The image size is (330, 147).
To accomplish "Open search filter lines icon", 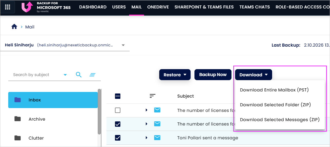I will 92,75.
